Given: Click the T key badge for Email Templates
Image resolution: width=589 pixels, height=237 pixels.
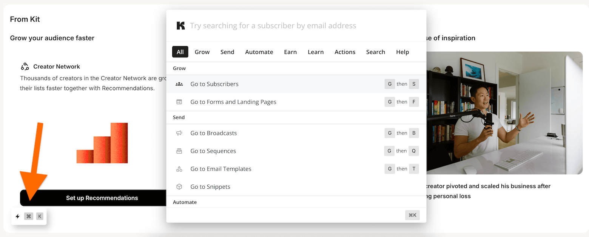Looking at the screenshot, I should coord(414,169).
